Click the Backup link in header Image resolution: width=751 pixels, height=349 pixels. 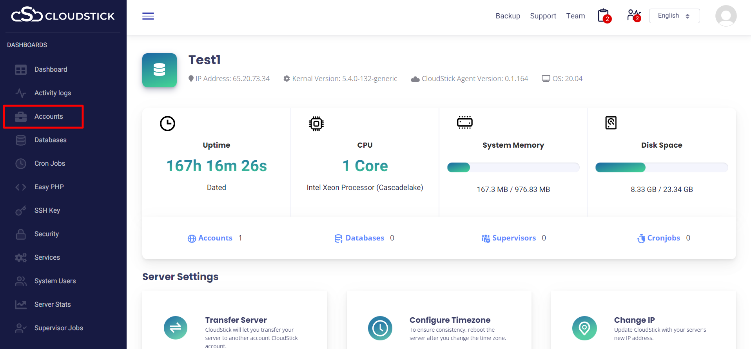point(508,16)
